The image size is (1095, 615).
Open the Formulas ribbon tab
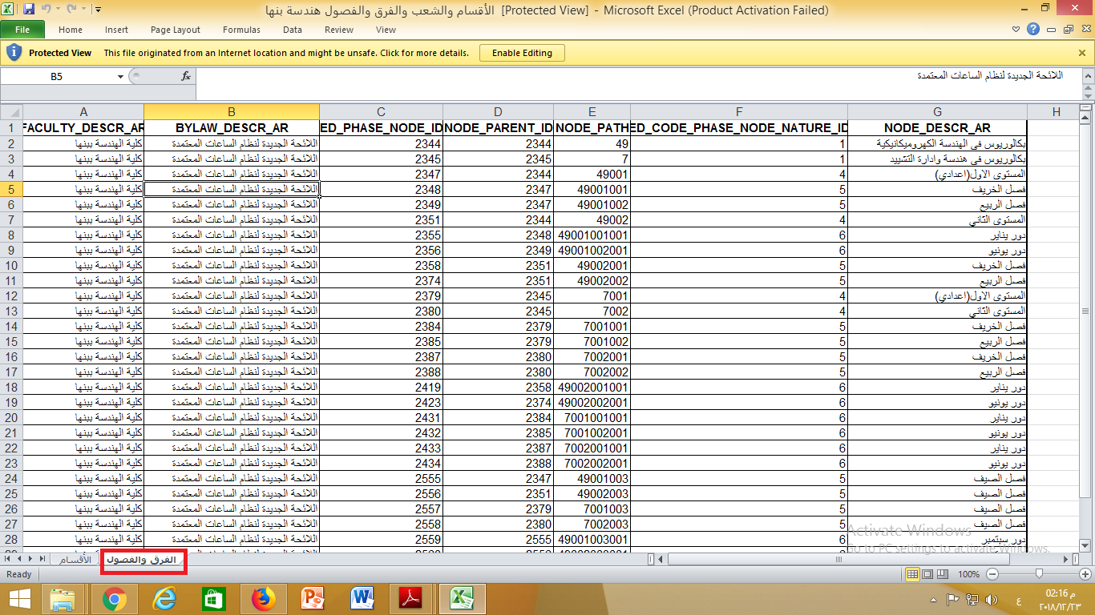241,30
